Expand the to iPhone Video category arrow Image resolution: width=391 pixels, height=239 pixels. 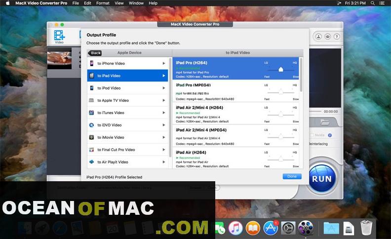pos(163,63)
